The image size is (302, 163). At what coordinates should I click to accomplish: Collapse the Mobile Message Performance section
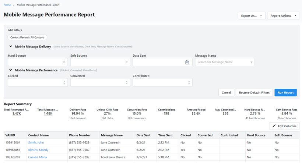tap(11, 70)
